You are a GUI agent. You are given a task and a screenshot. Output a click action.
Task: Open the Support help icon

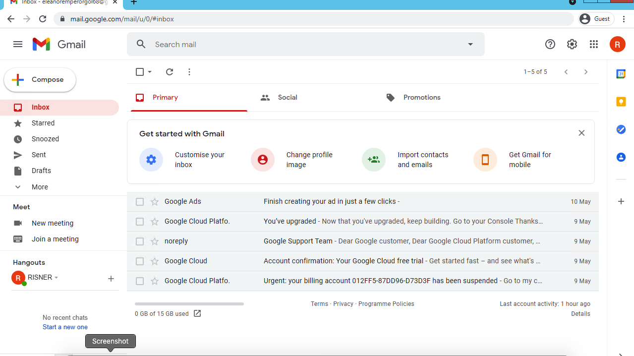pyautogui.click(x=550, y=44)
